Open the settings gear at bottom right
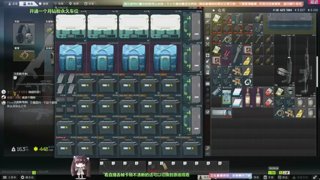 pyautogui.click(x=315, y=177)
